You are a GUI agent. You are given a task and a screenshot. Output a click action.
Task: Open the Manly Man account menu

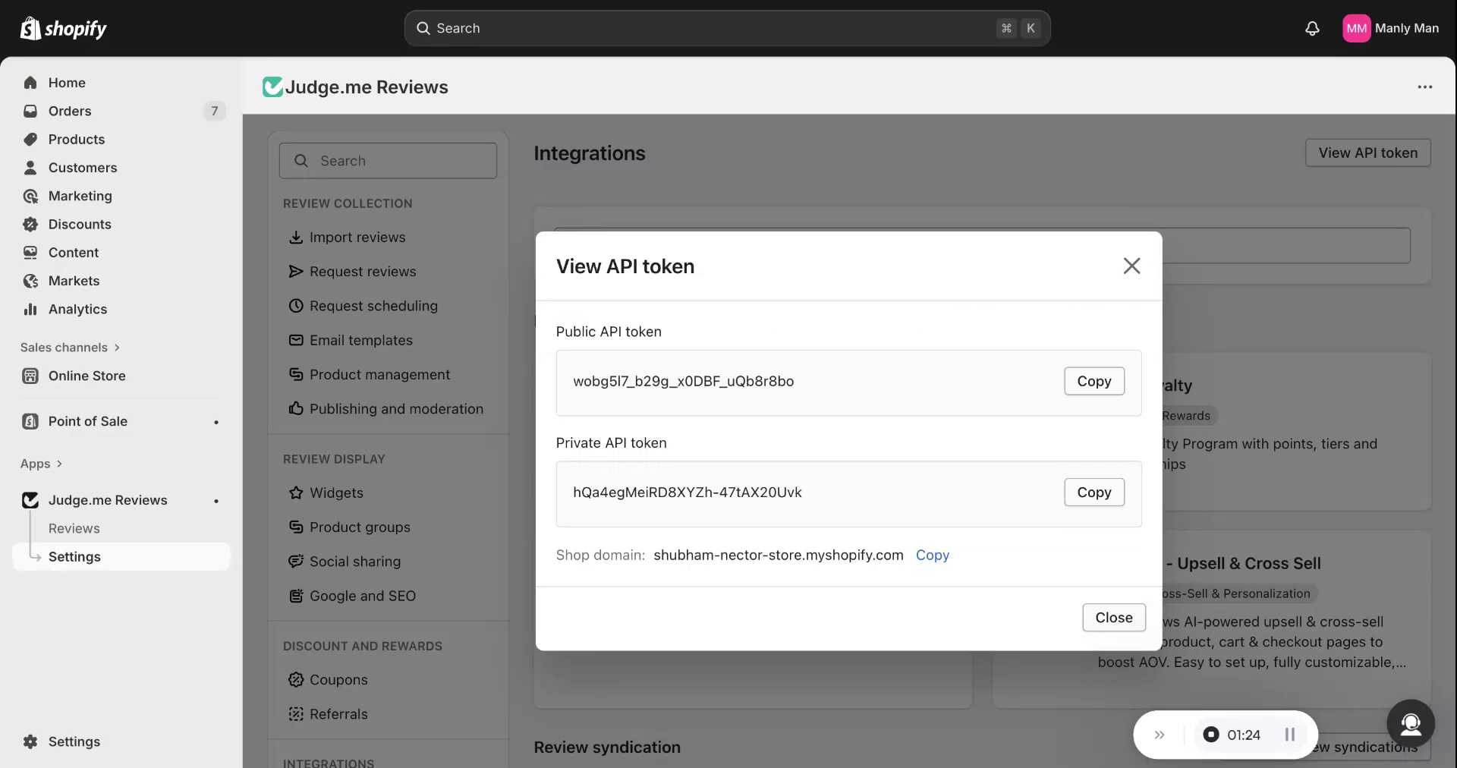pos(1390,29)
